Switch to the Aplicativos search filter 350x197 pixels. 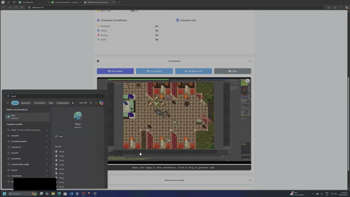(26, 103)
